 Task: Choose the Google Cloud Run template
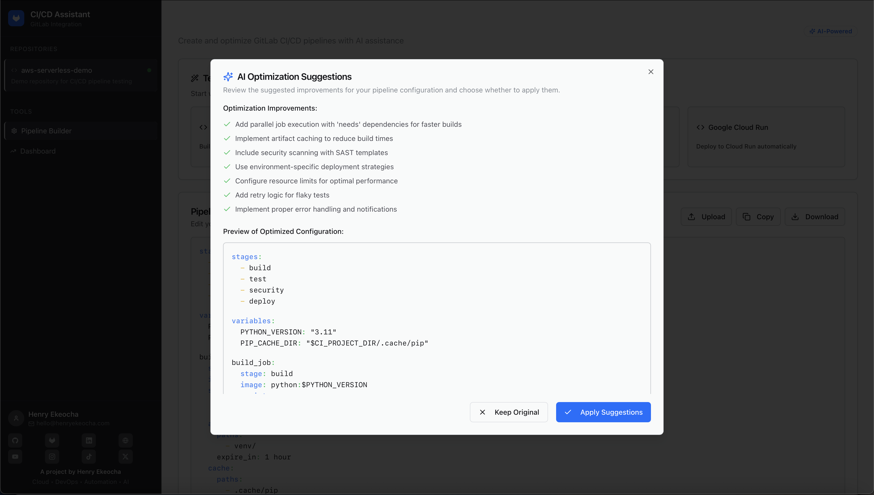(766, 137)
